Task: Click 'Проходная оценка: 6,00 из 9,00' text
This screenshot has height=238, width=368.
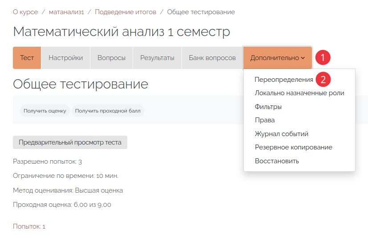Action: (x=62, y=205)
